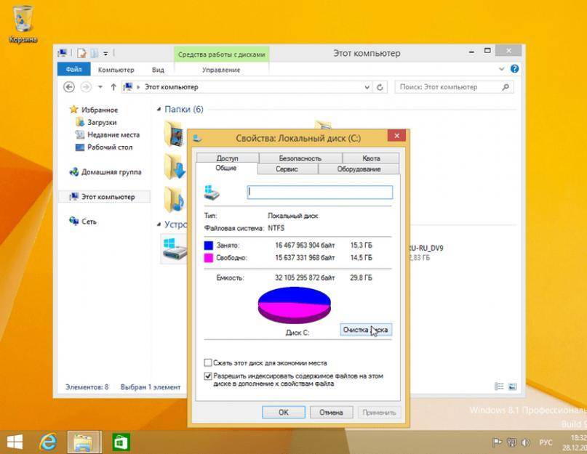Image resolution: width=587 pixels, height=454 pixels.
Task: Expand the ribbon with the chevron arrow
Action: pyautogui.click(x=502, y=69)
